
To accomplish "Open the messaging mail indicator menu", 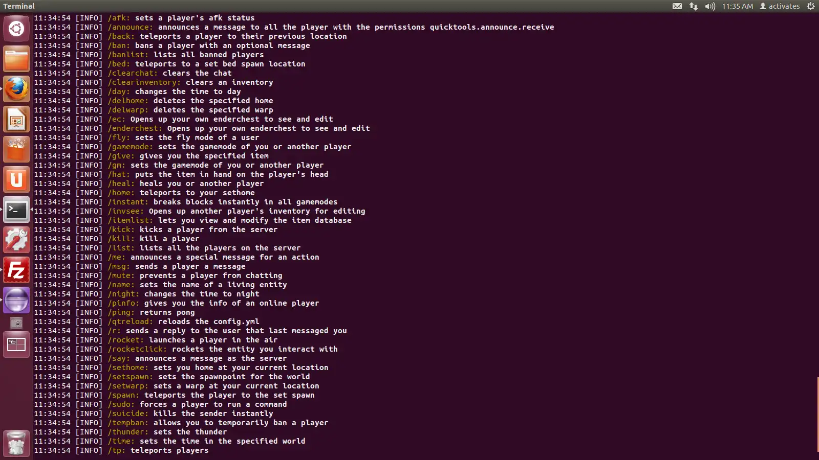I will click(x=677, y=6).
